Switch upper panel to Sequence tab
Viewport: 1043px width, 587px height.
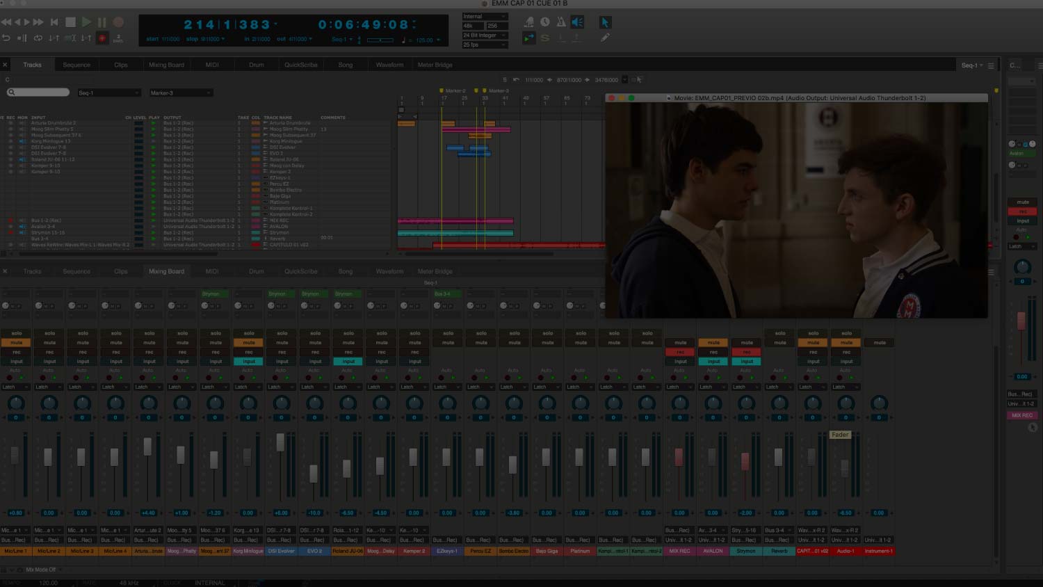pyautogui.click(x=76, y=65)
